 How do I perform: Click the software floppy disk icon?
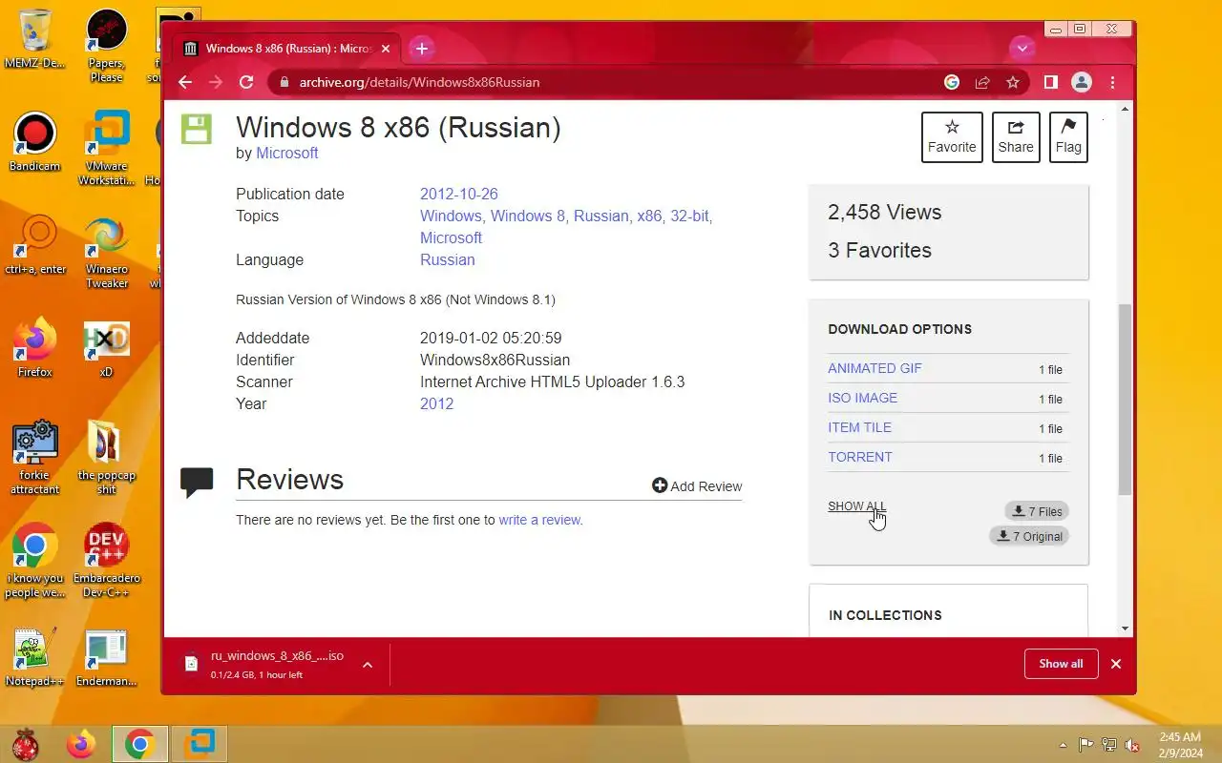[x=196, y=130]
